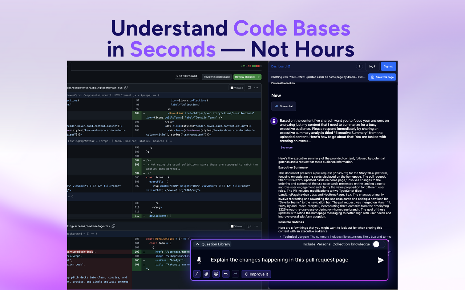The image size is (465, 290).
Task: Click the Save this page button
Action: click(x=382, y=77)
